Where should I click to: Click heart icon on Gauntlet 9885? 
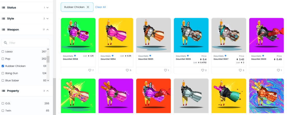[165, 70]
